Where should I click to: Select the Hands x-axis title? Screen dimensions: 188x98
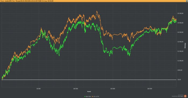tap(89, 92)
